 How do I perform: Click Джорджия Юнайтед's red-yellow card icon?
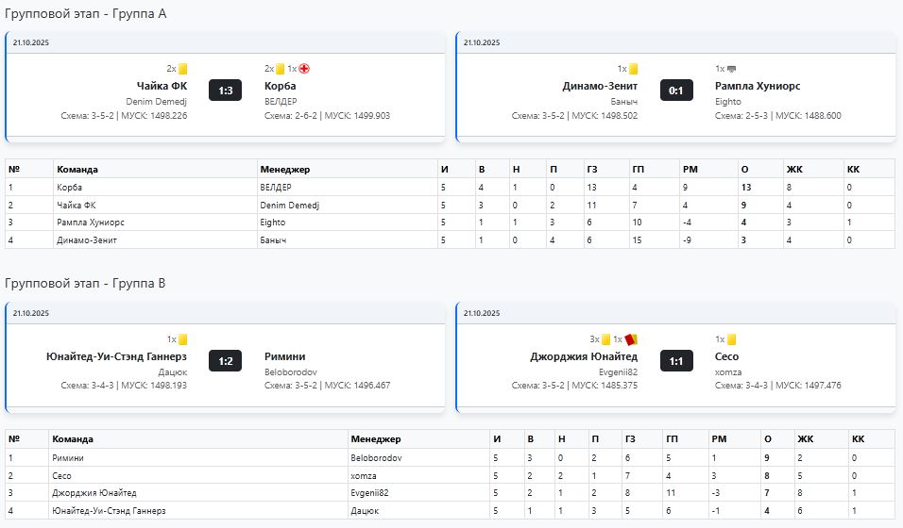click(x=630, y=339)
